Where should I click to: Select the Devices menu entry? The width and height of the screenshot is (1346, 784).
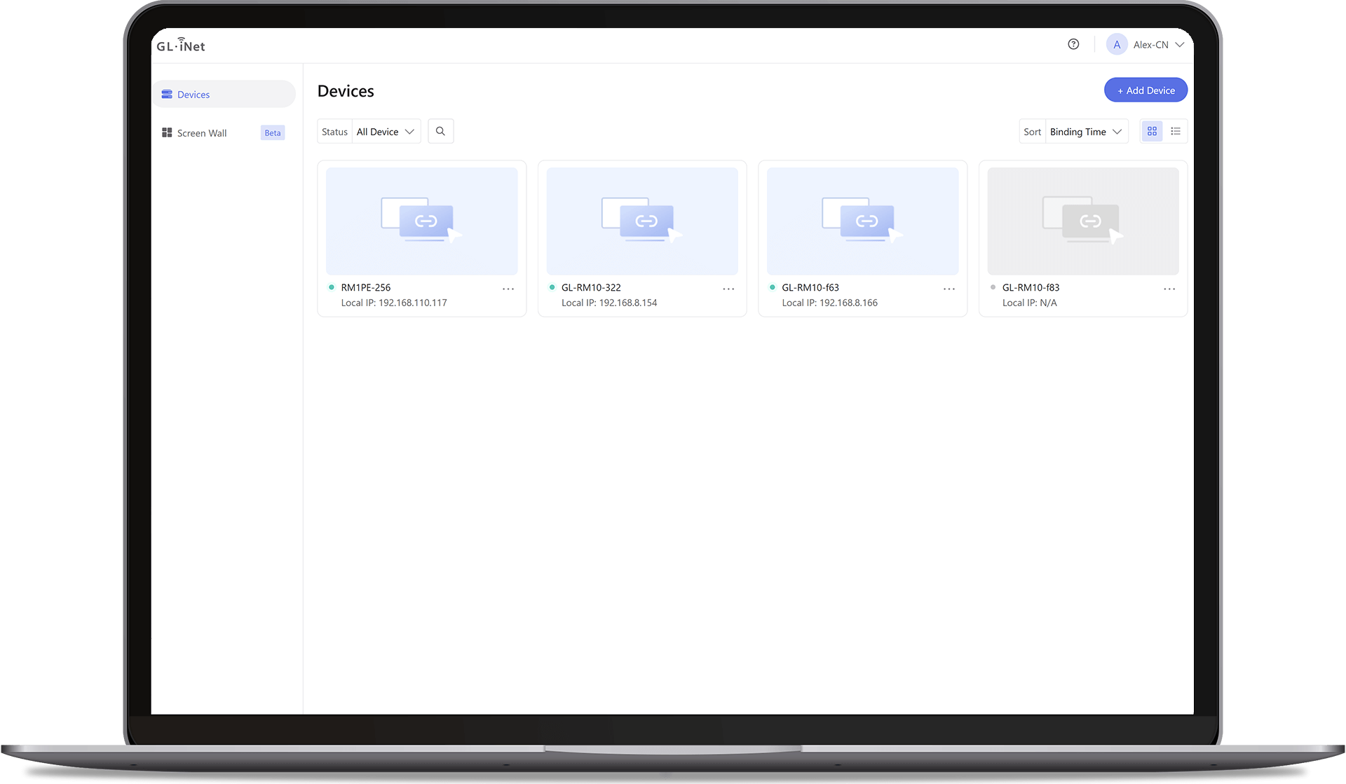tap(193, 94)
